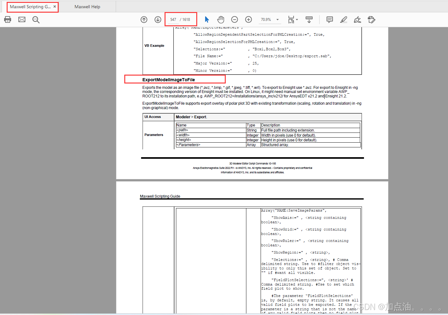Zoom out of the document

235,20
